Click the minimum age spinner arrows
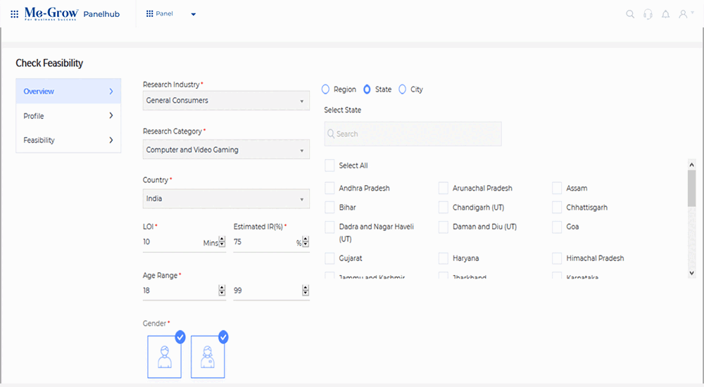 tap(222, 290)
